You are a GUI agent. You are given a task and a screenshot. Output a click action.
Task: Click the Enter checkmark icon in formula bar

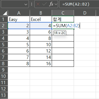tap(45, 4)
